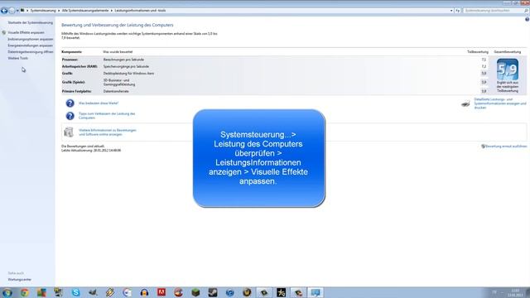
Task: Click the Systemsteuerung durchsuchen search field
Action: click(x=493, y=11)
